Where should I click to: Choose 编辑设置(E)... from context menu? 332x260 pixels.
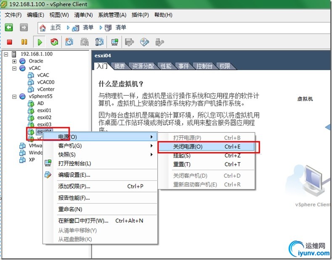tap(101, 175)
